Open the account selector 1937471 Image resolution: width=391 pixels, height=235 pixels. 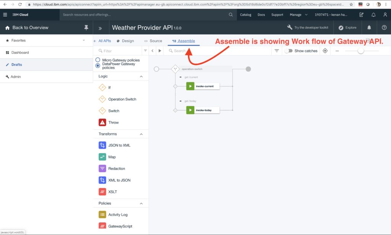[331, 15]
